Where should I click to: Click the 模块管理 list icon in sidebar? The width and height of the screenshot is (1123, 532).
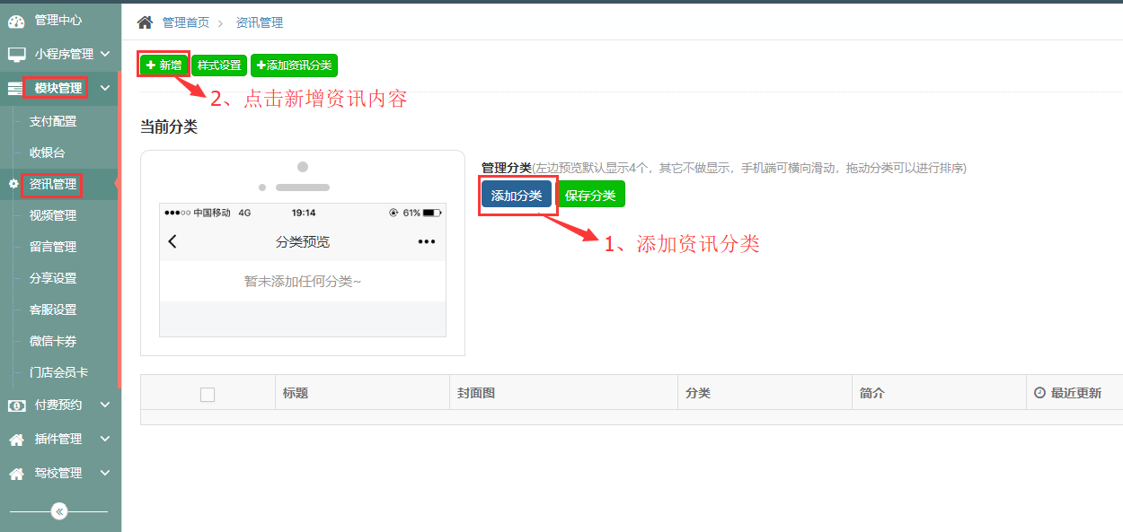(x=13, y=88)
